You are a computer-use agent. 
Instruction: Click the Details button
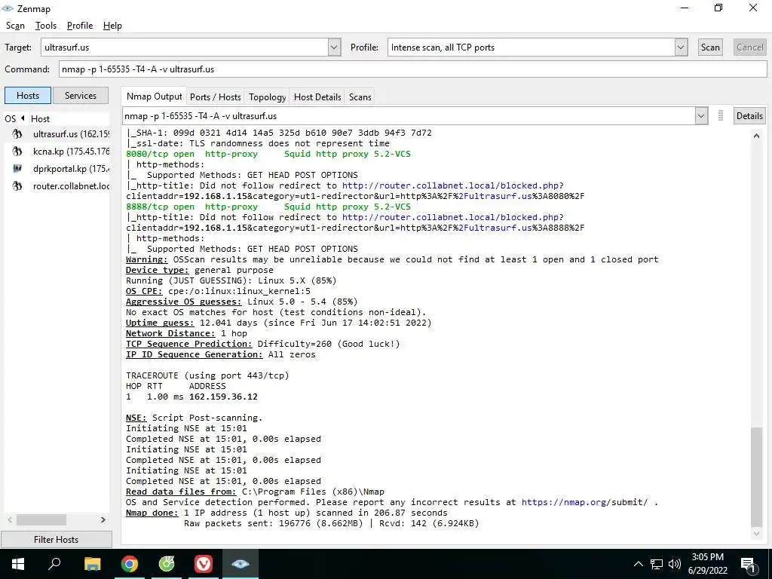(x=749, y=115)
